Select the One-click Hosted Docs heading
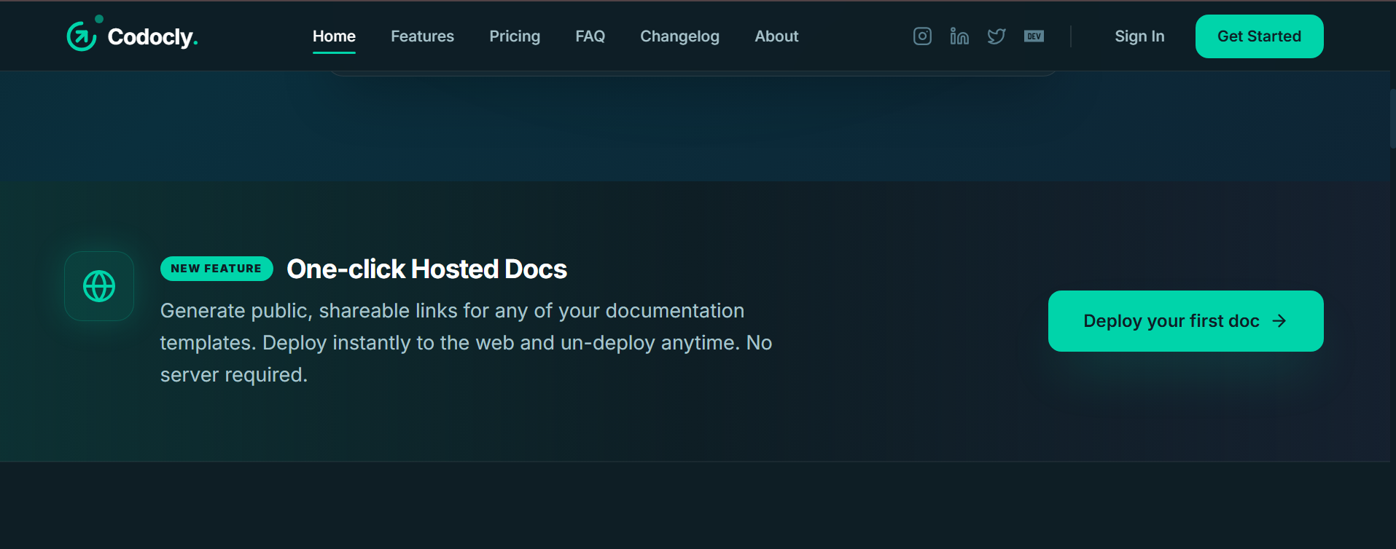This screenshot has width=1396, height=549. (x=426, y=269)
